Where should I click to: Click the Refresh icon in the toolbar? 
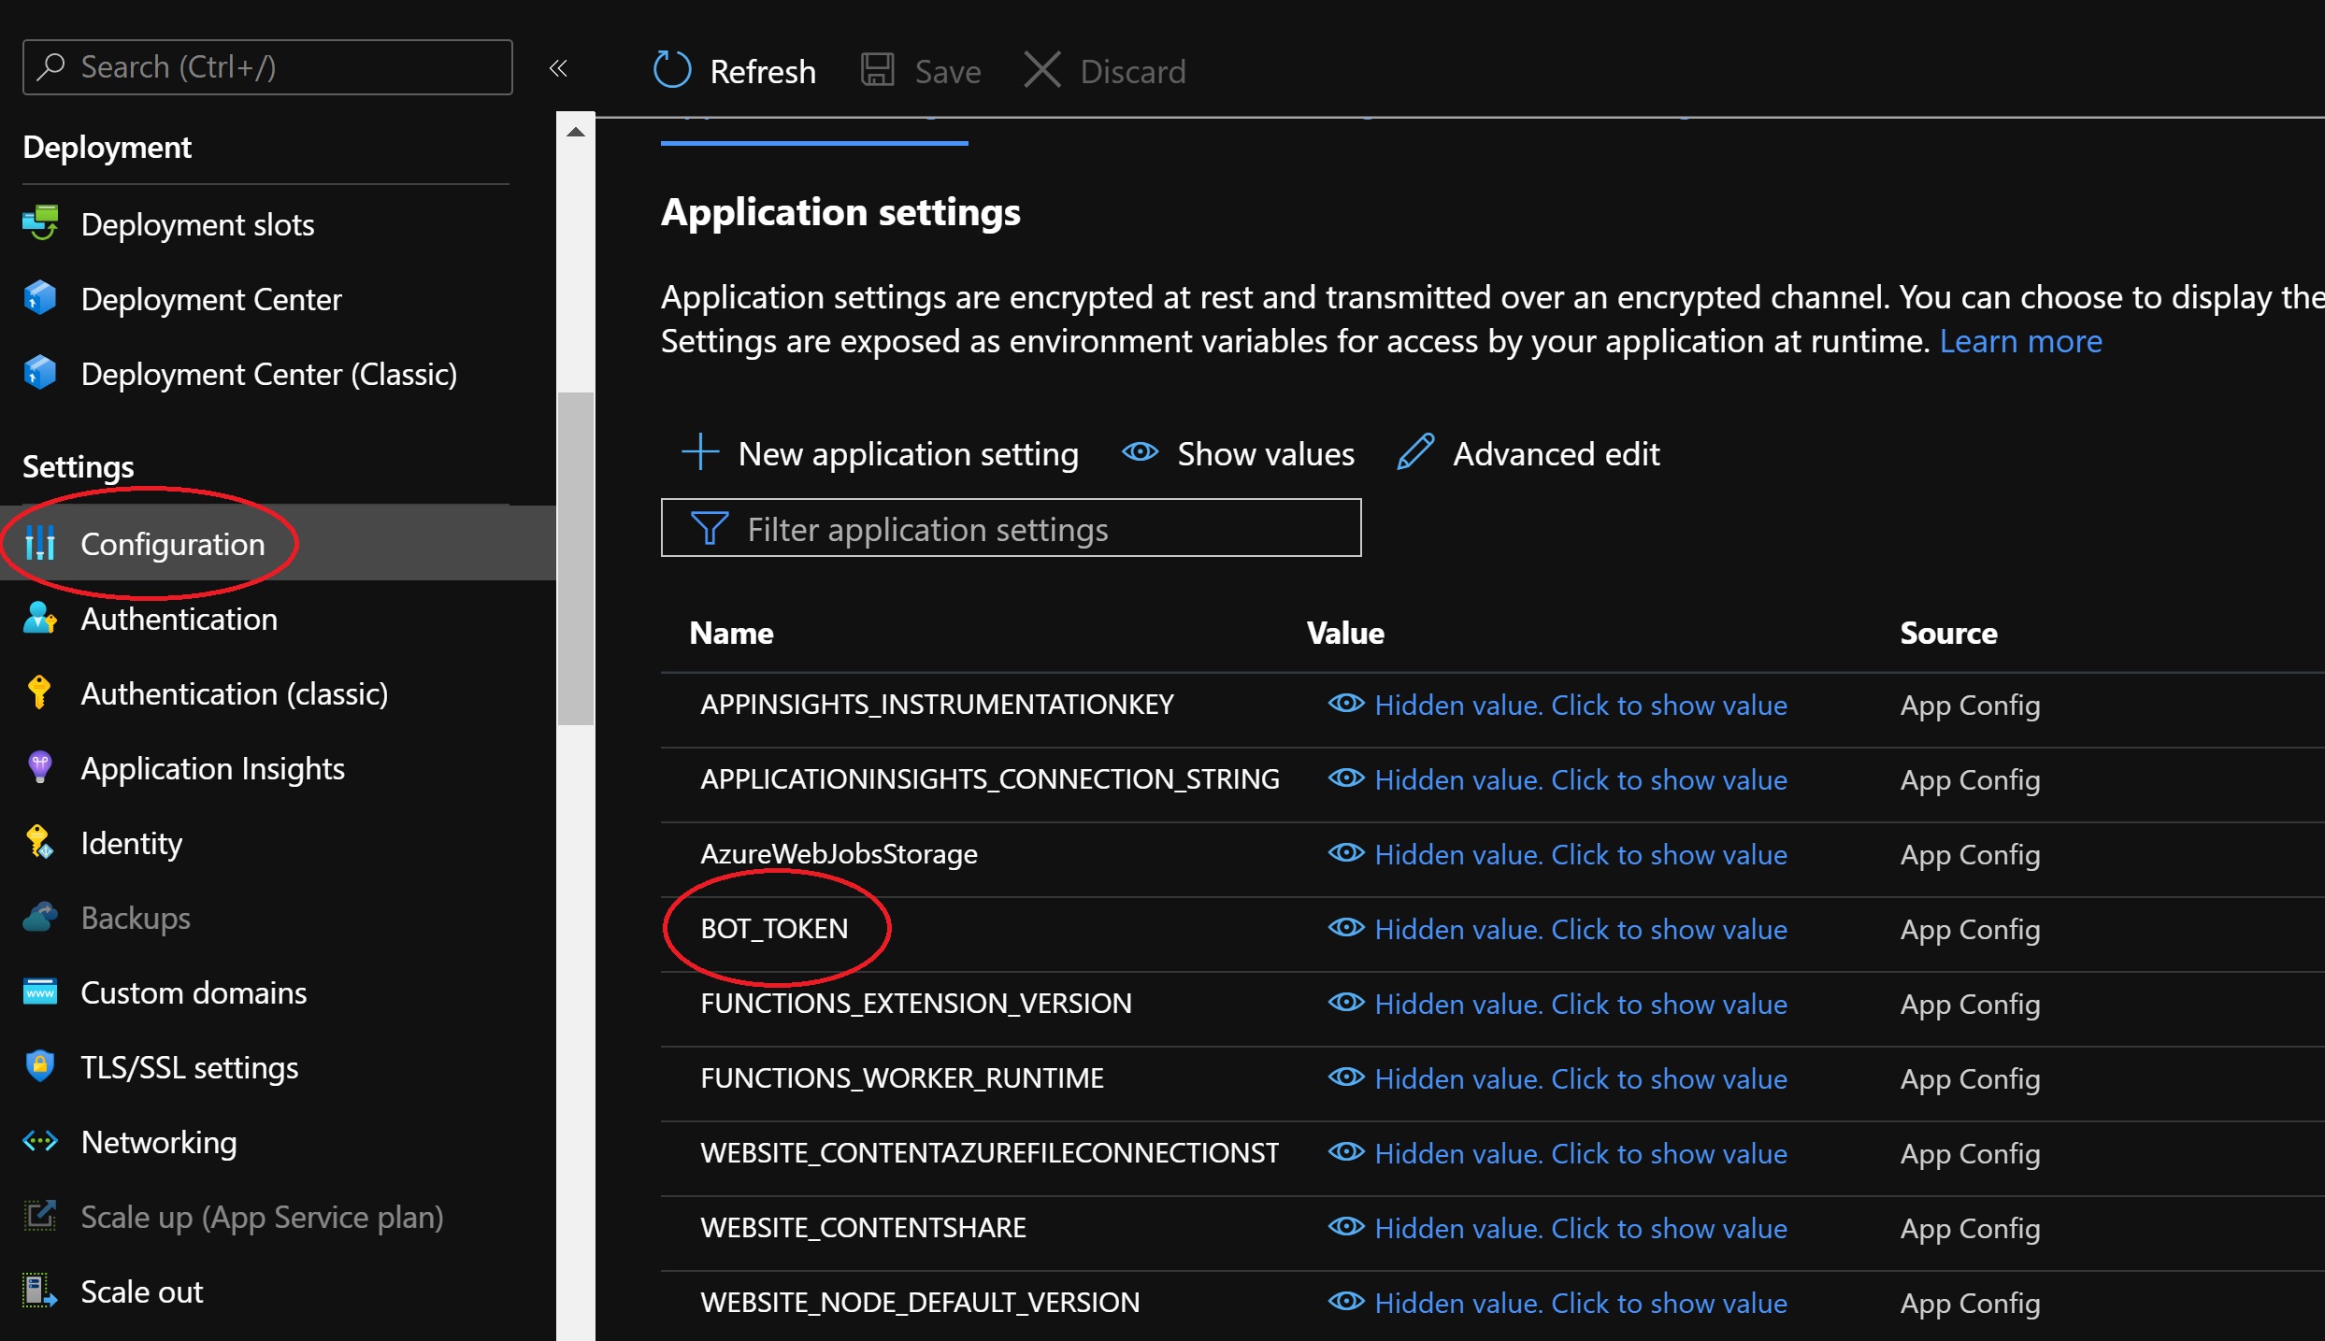[672, 69]
